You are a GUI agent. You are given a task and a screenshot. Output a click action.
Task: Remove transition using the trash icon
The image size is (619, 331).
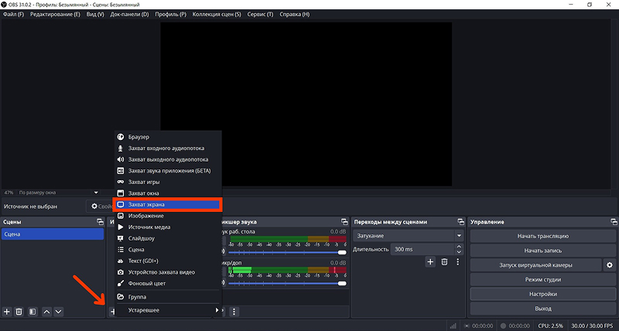point(444,261)
